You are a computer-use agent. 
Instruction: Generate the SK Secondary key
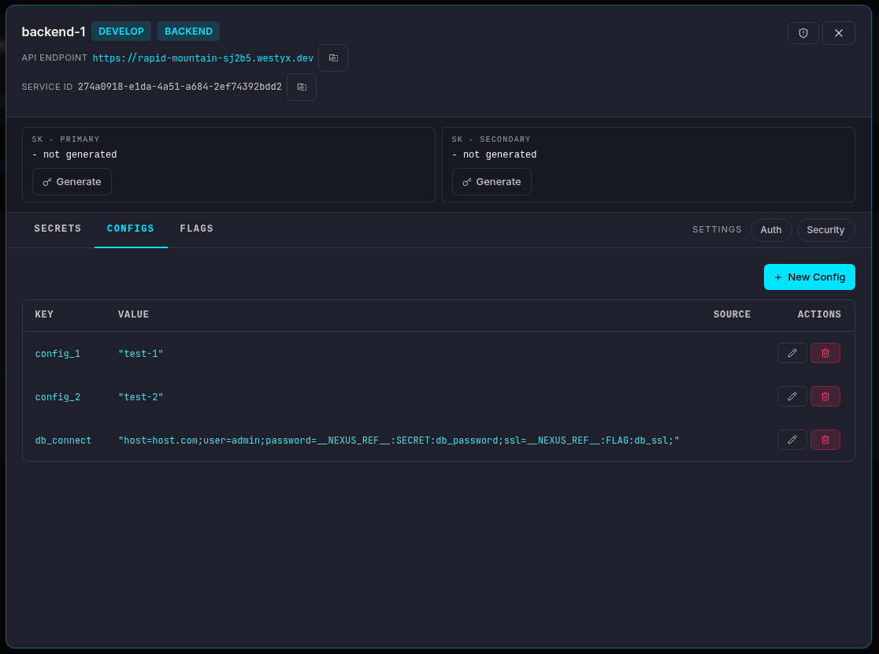pos(491,182)
